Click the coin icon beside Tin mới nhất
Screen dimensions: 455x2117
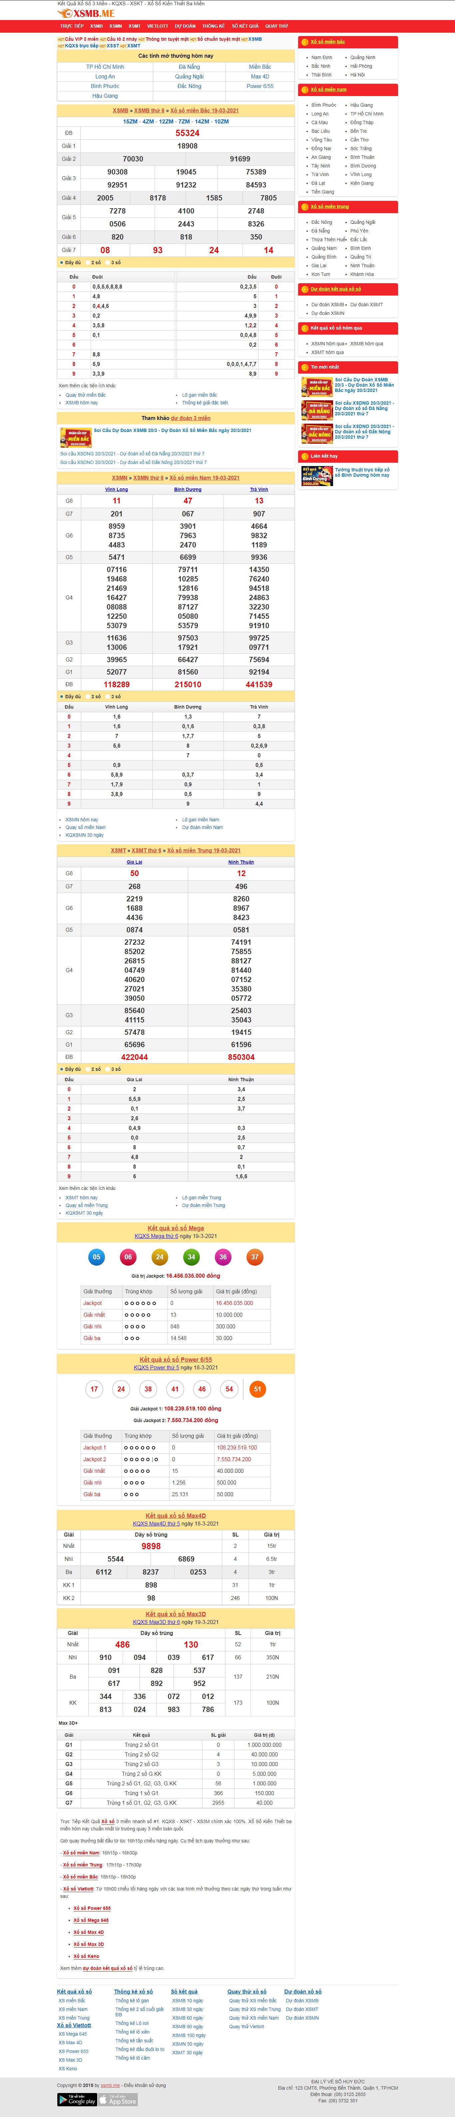305,367
